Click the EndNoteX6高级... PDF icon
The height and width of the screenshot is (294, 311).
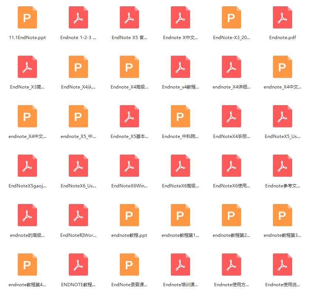click(x=180, y=166)
